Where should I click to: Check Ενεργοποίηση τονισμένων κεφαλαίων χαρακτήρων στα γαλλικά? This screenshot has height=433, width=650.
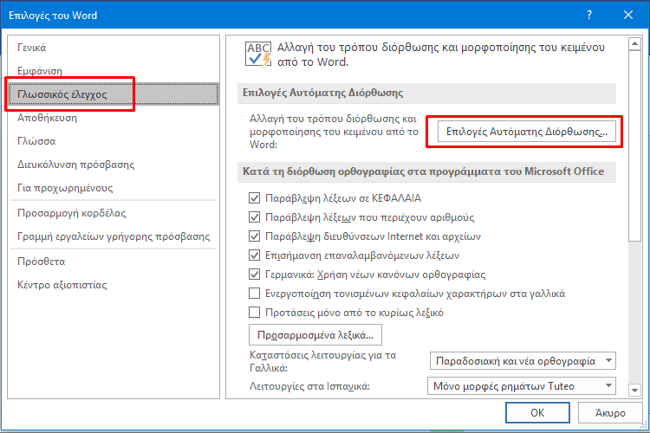[254, 294]
